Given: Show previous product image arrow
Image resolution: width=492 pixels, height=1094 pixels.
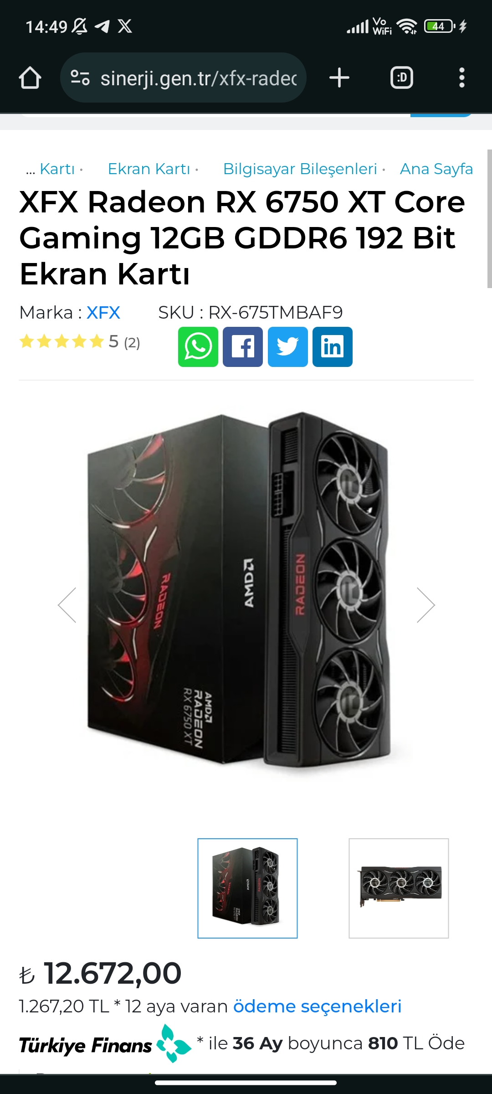Looking at the screenshot, I should (67, 605).
